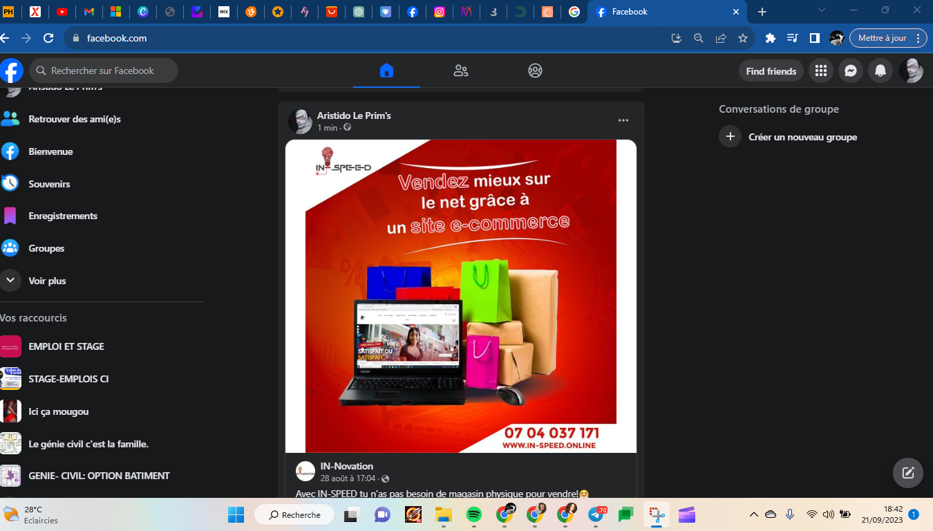Expand the Voir plus sidebar section

coord(47,281)
